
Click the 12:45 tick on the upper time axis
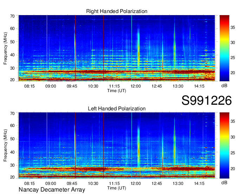click(157, 86)
